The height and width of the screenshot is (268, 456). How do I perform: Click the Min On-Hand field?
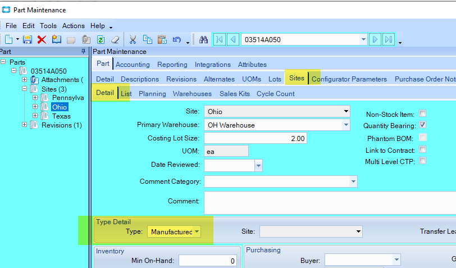pos(208,261)
